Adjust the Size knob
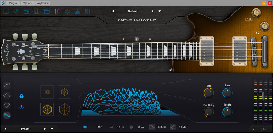 209,93
